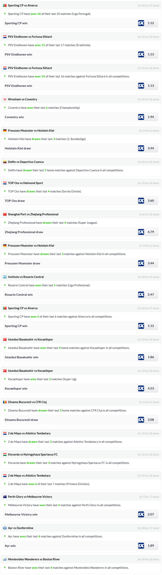The height and width of the screenshot is (575, 162).
Task: Click the Australia flag beside Perth Glory match
Action: 5,497
